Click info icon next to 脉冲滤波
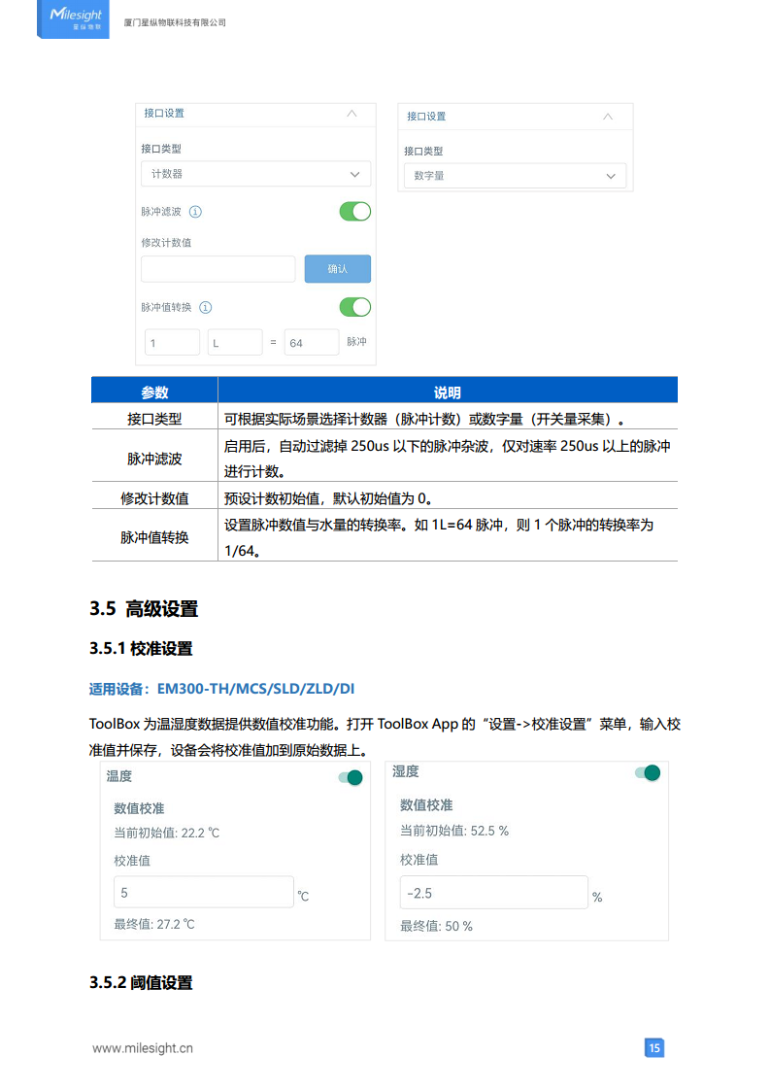Viewport: 770px width, 1090px height. pyautogui.click(x=195, y=212)
